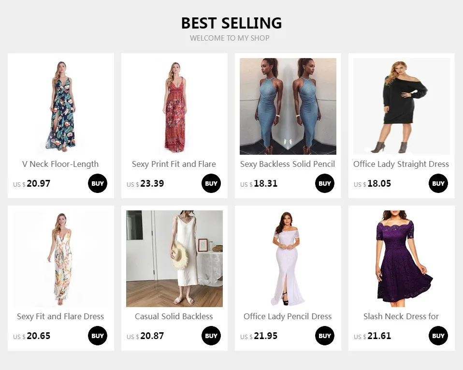Open the white off-shoulder gown photo

288,259
